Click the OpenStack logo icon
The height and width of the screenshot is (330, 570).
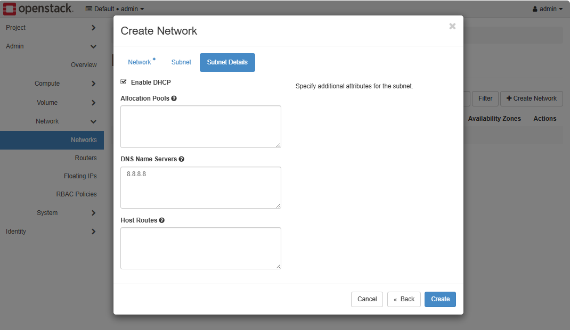point(10,9)
